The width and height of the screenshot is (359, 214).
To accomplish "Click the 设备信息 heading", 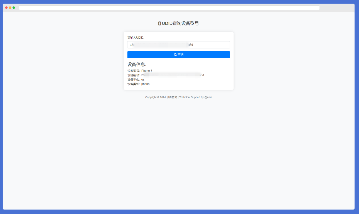I will pyautogui.click(x=137, y=64).
